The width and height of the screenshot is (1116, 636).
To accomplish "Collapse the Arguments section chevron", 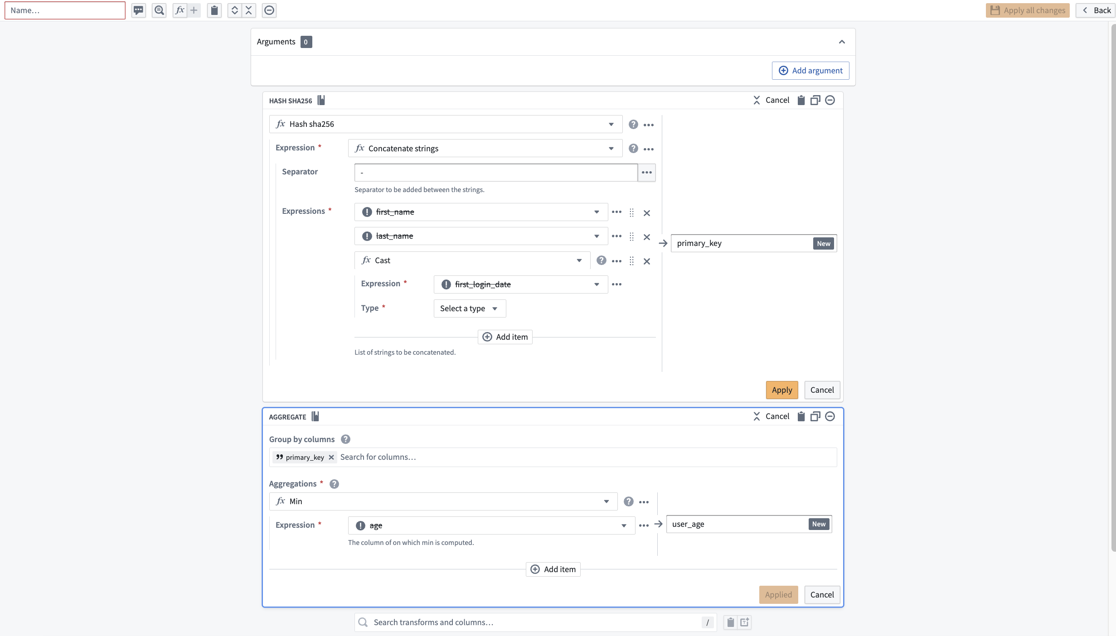I will [x=842, y=42].
